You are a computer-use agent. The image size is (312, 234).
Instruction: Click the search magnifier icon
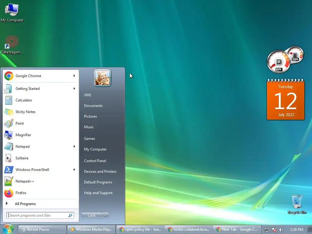pos(70,215)
